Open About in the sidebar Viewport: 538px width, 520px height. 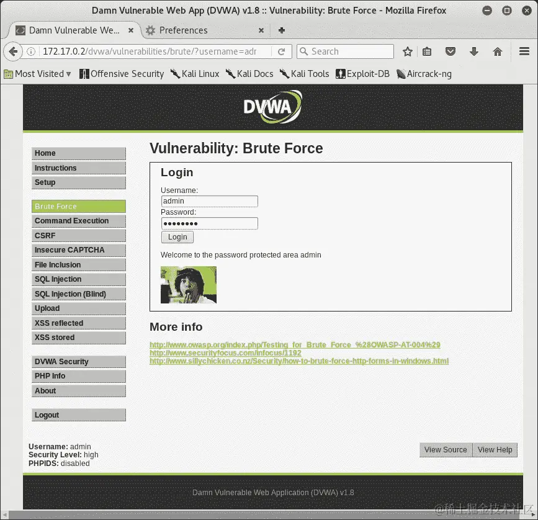click(x=79, y=391)
